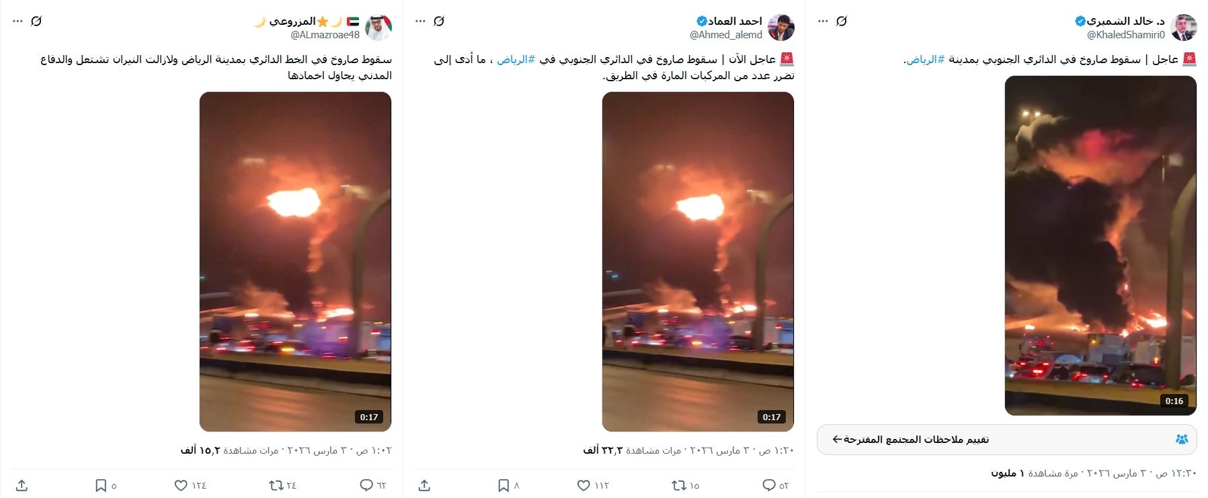Screen dimensions: 1208x498
Task: Open @Ahmed_alemd profile avatar
Action: coord(781,28)
